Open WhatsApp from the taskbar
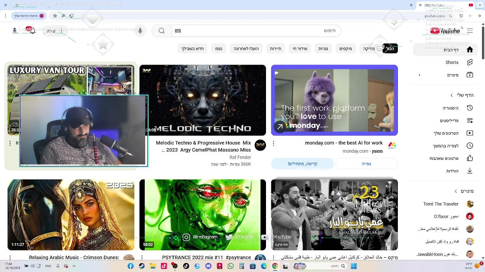The width and height of the screenshot is (485, 272). pos(230,266)
